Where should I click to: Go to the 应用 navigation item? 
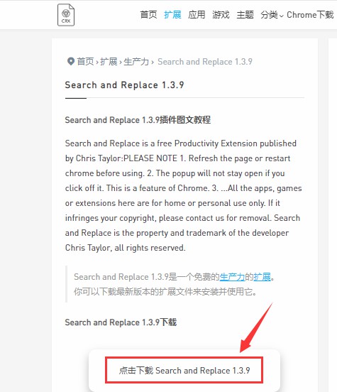[197, 15]
